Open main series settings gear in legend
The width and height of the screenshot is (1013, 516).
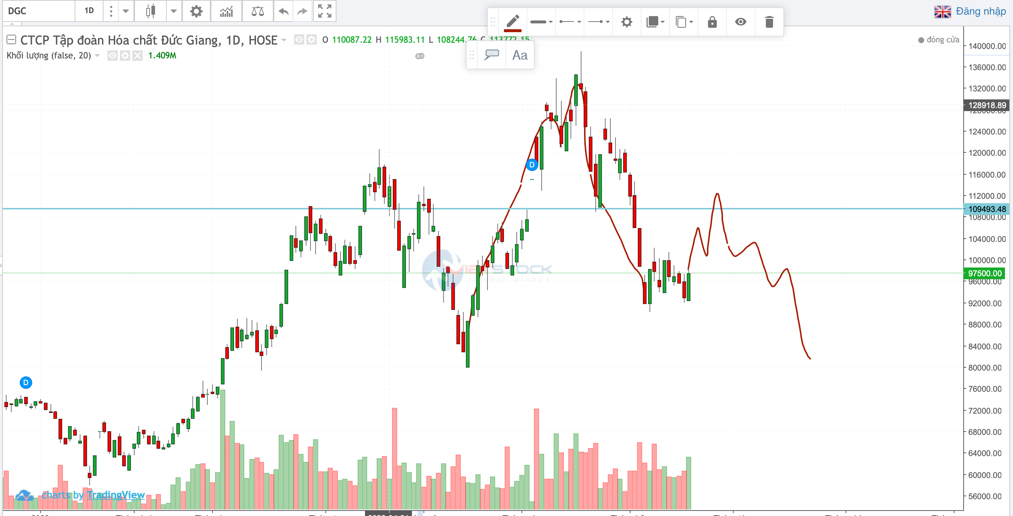(x=312, y=39)
